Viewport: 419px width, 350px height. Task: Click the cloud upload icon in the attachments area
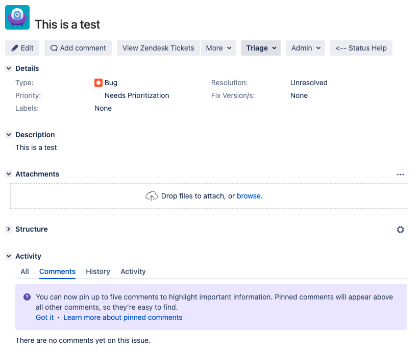tap(152, 195)
